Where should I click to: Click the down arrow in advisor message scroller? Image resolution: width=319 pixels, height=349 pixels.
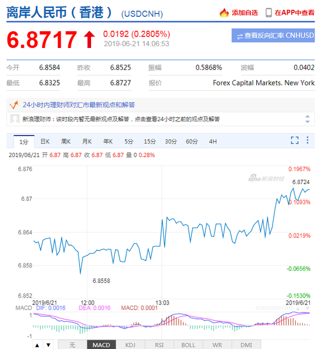307,122
